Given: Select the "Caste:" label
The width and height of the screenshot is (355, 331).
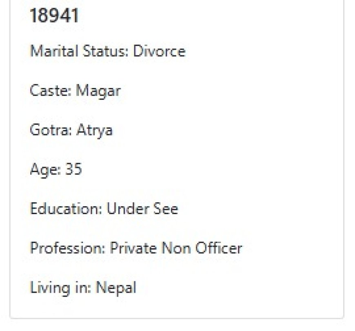Looking at the screenshot, I should tap(51, 90).
